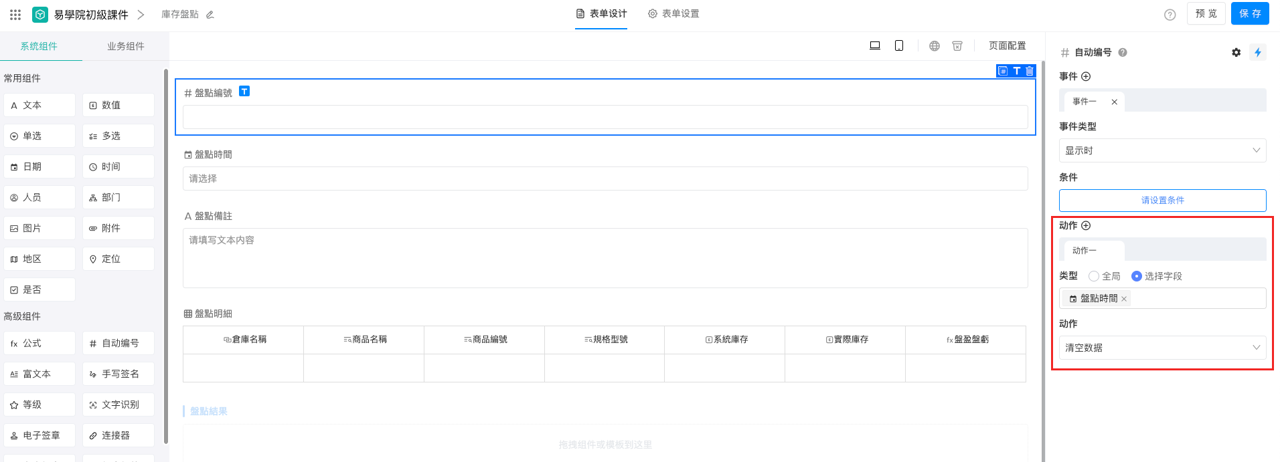
Task: Click the globe language icon
Action: coord(935,45)
